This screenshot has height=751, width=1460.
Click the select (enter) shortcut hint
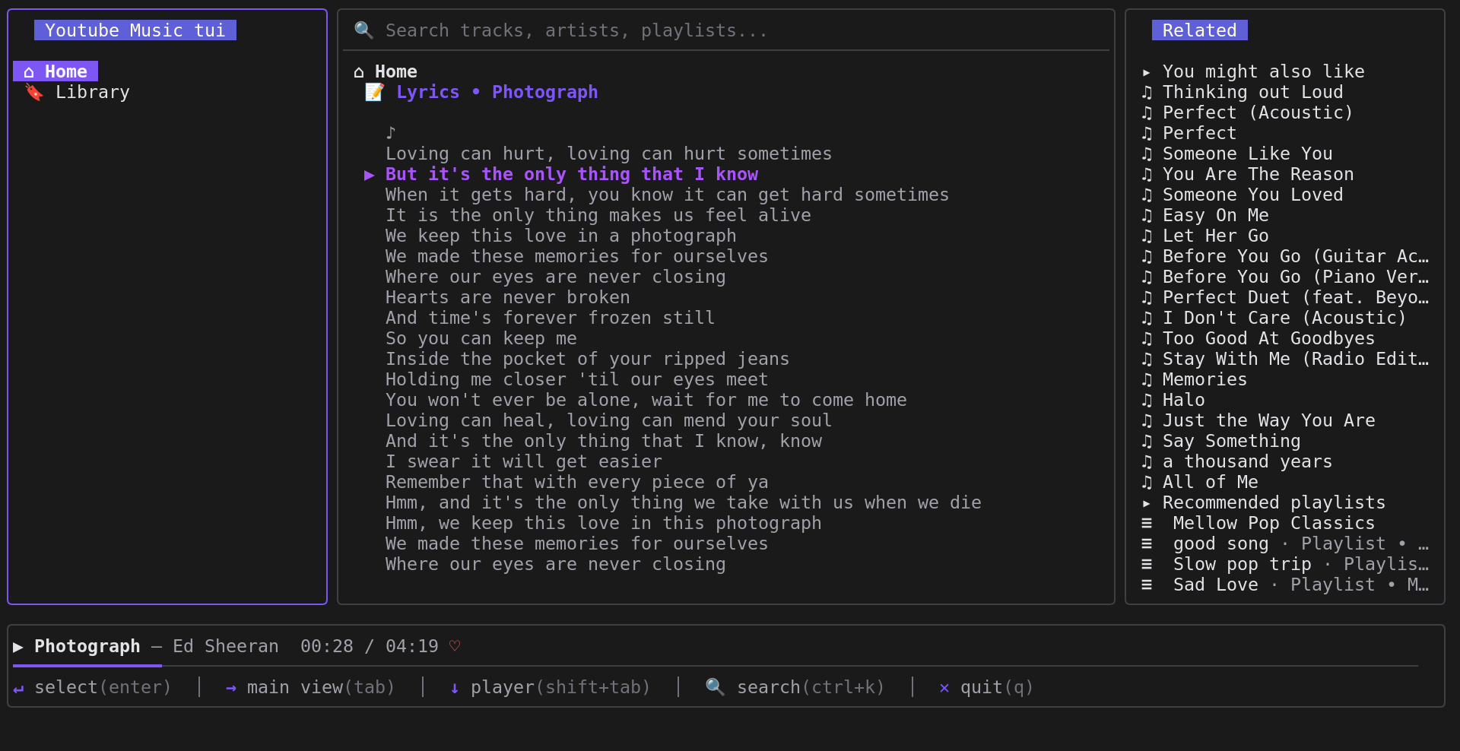pos(92,687)
